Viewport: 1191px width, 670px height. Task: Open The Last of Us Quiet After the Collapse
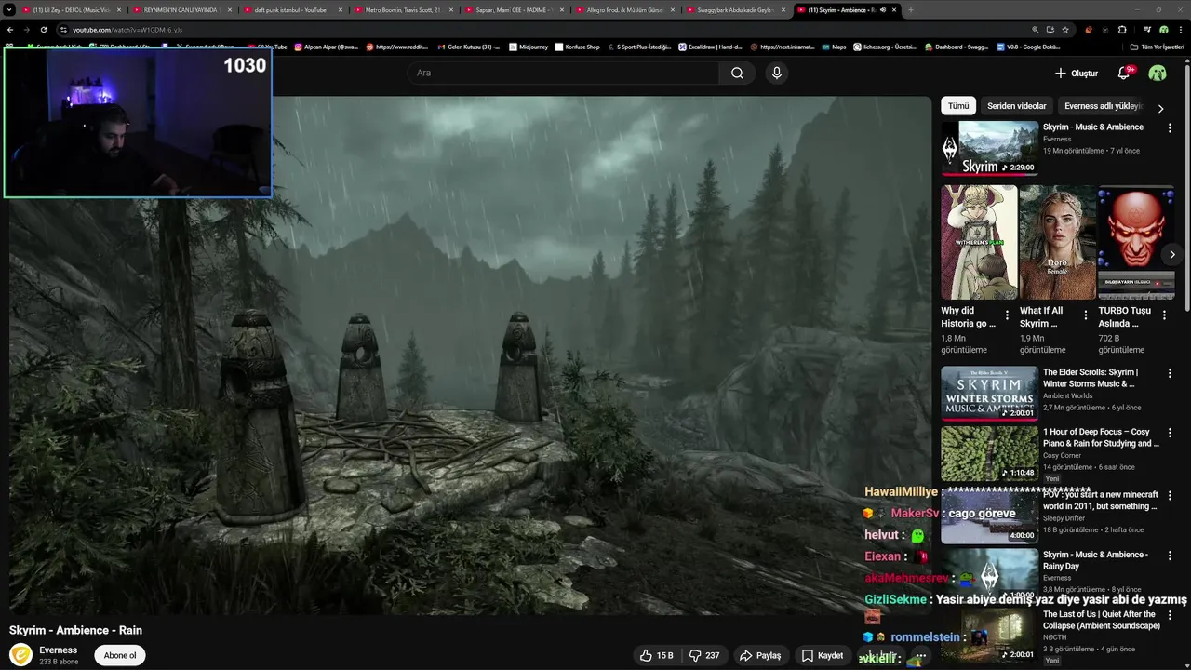coord(1102,620)
